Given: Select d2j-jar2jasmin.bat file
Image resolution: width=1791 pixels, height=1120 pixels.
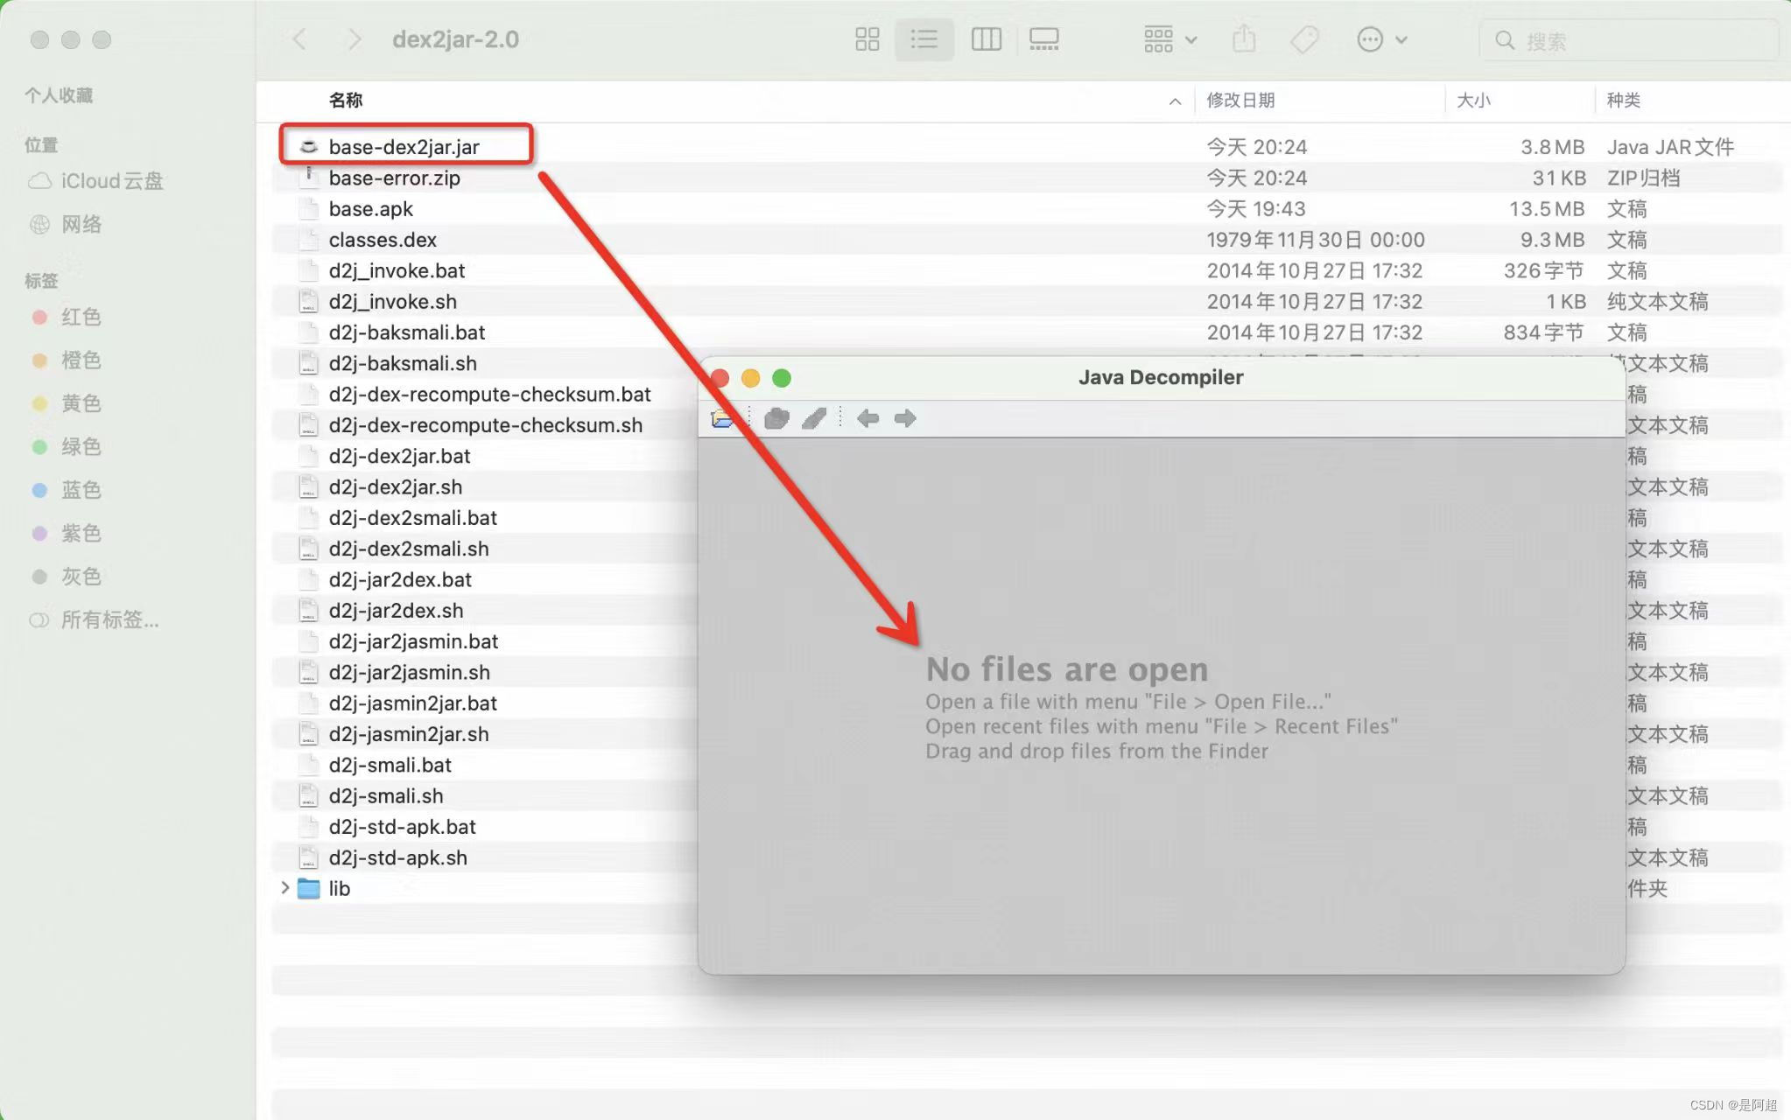Looking at the screenshot, I should tap(413, 641).
